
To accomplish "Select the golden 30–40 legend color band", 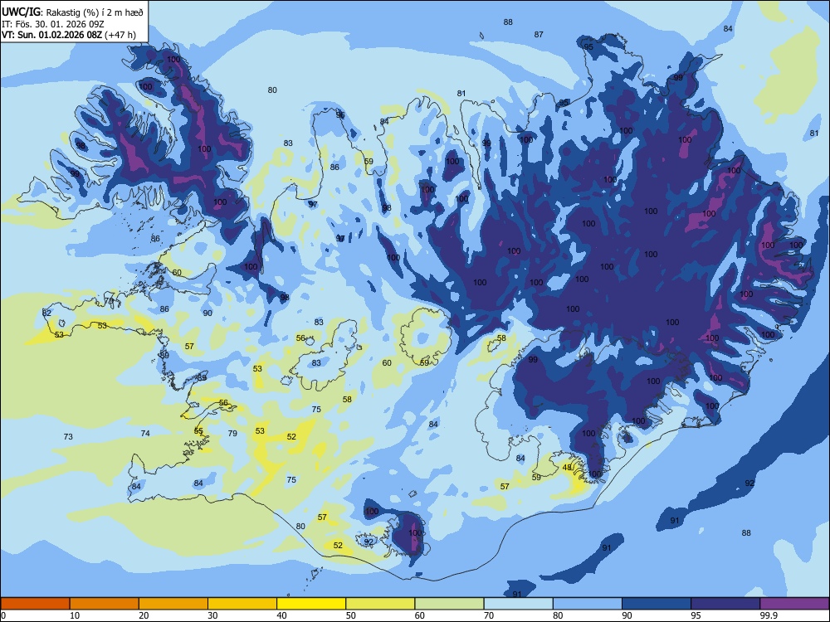I will [x=242, y=604].
